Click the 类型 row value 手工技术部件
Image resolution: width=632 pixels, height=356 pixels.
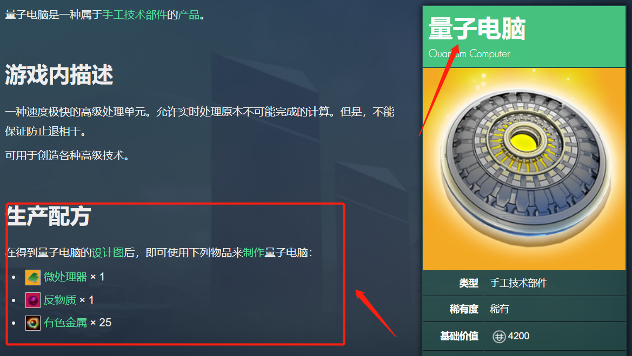[518, 283]
